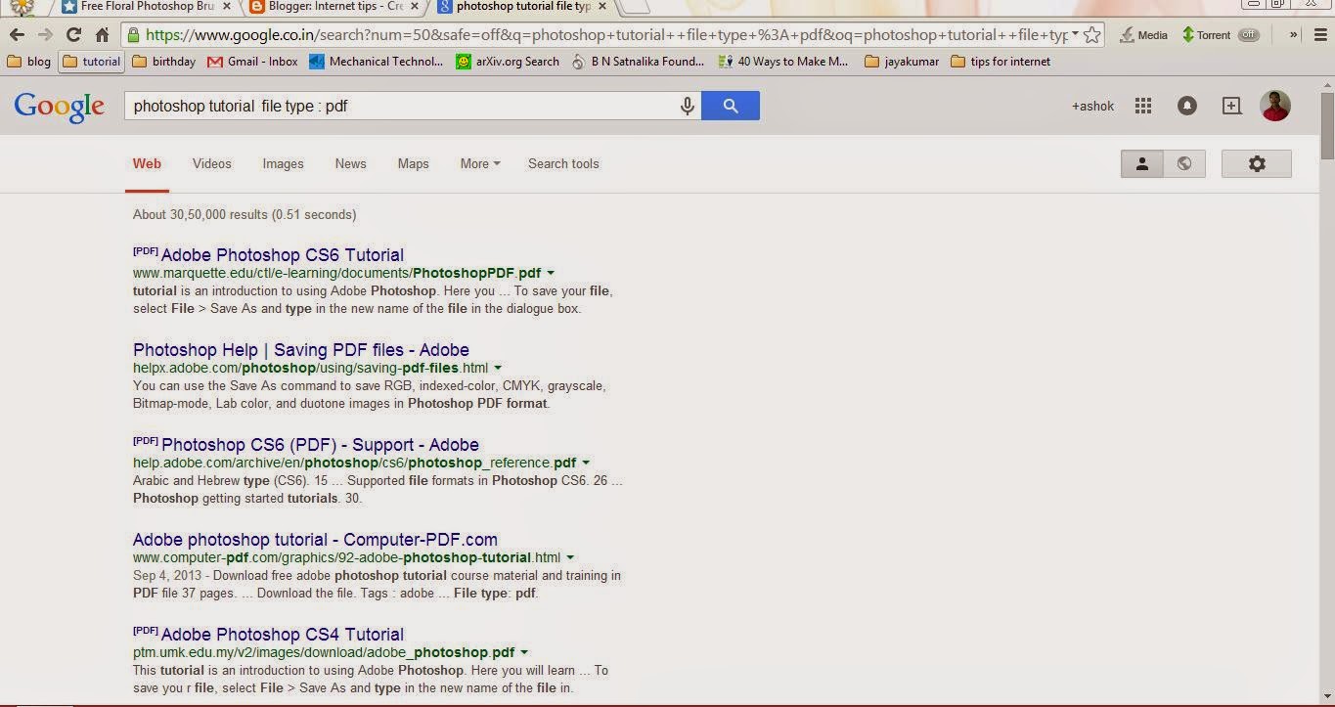Click the blue search magnifier button
The width and height of the screenshot is (1335, 707).
tap(731, 106)
